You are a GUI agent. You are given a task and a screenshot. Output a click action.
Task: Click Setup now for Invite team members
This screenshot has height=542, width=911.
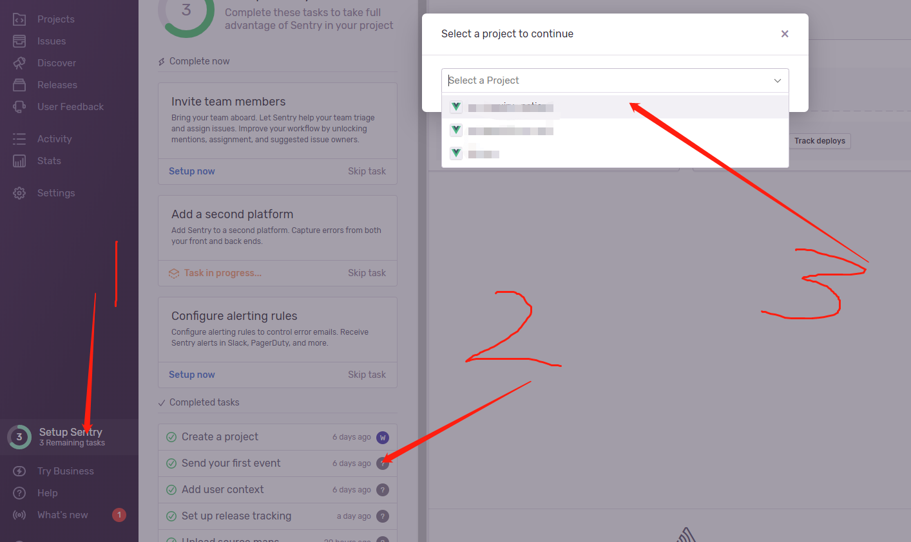pyautogui.click(x=192, y=171)
